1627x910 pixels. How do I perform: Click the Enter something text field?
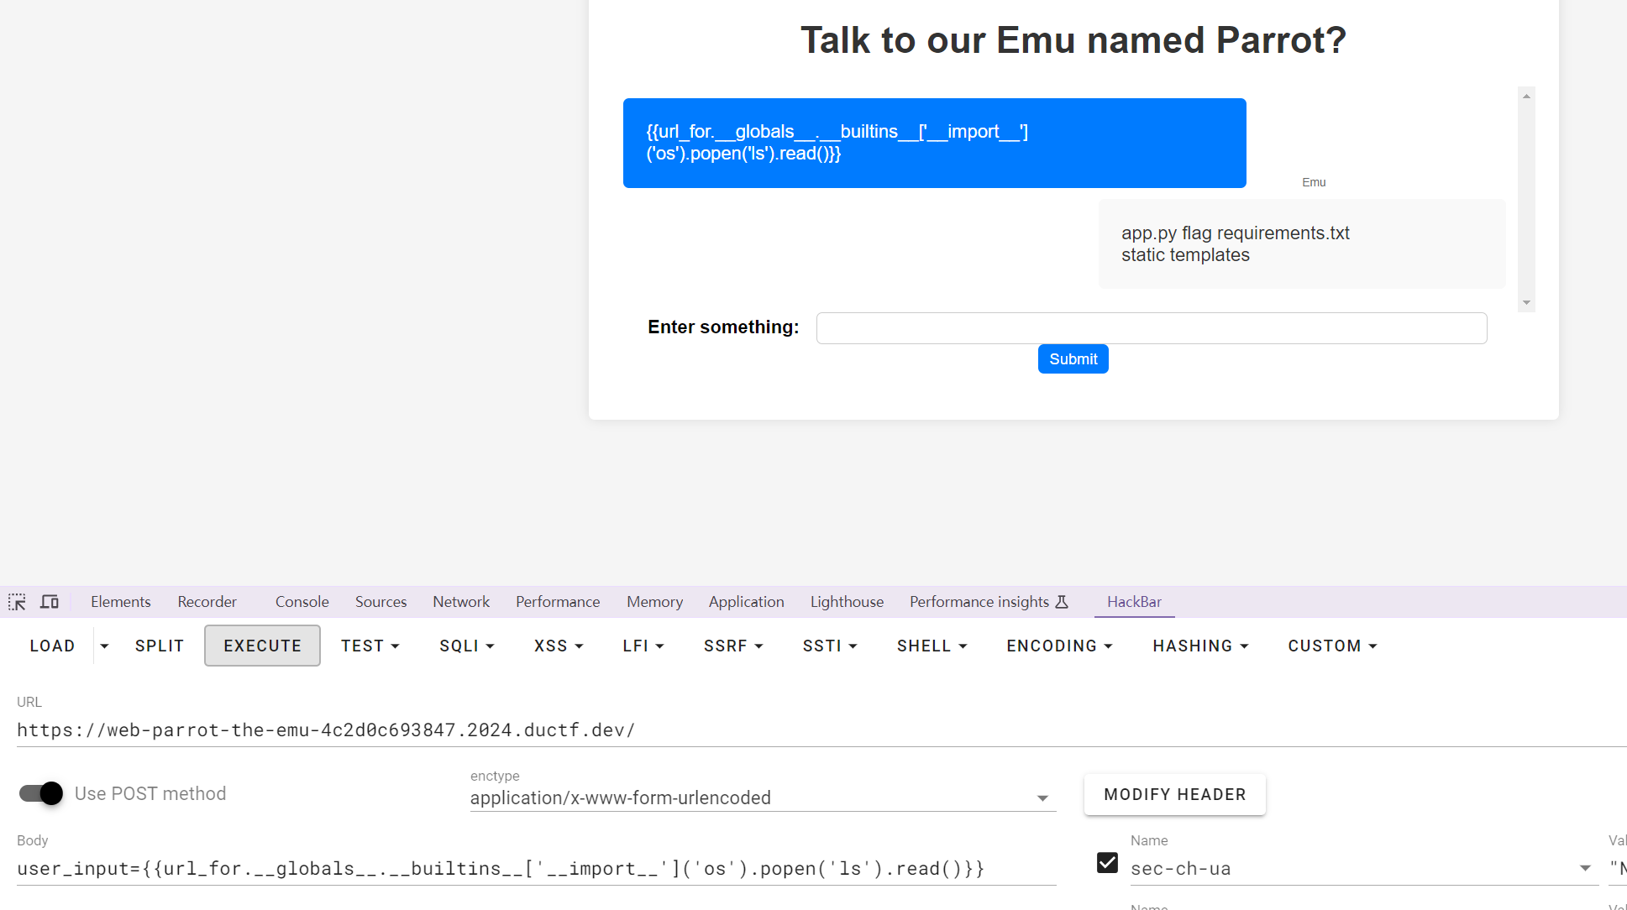tap(1151, 328)
